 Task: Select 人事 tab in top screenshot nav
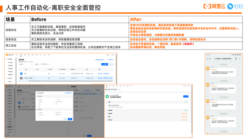pos(21,55)
